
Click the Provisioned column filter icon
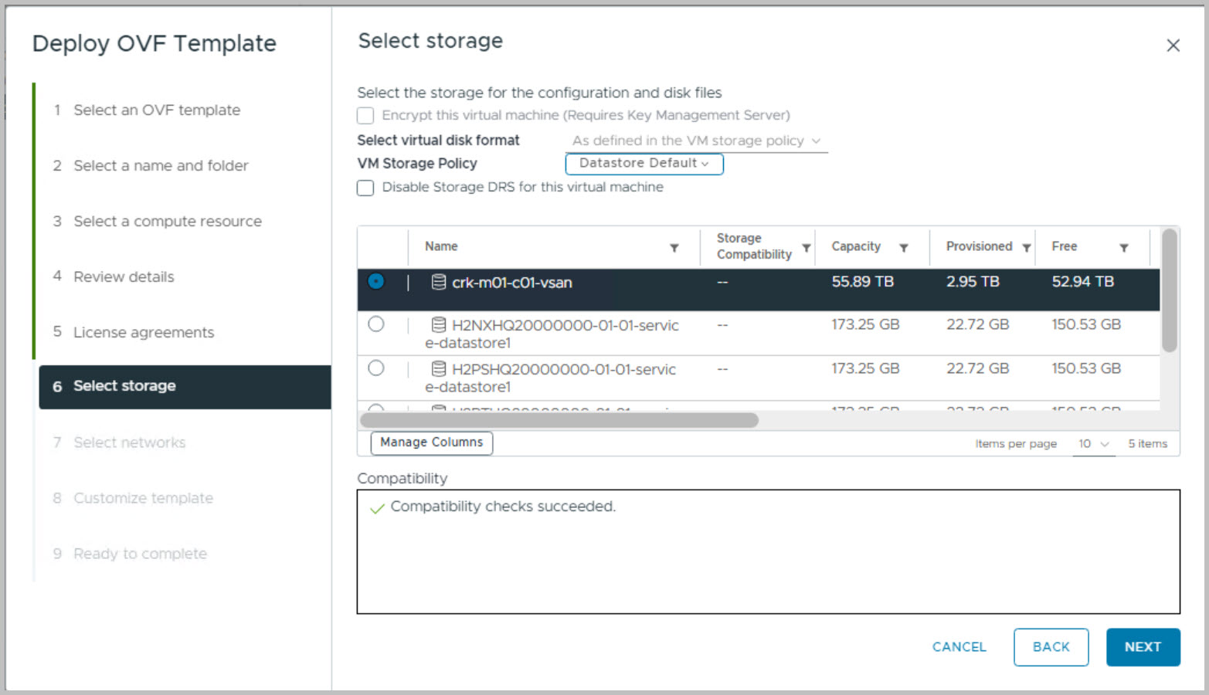tap(1026, 248)
